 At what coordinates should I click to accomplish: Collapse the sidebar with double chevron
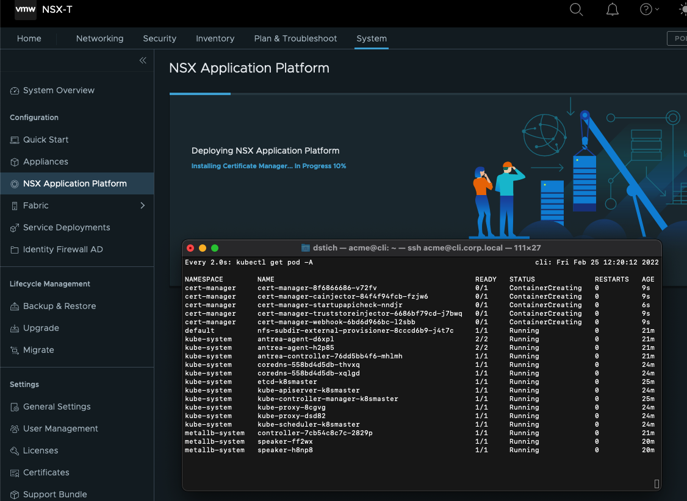143,60
